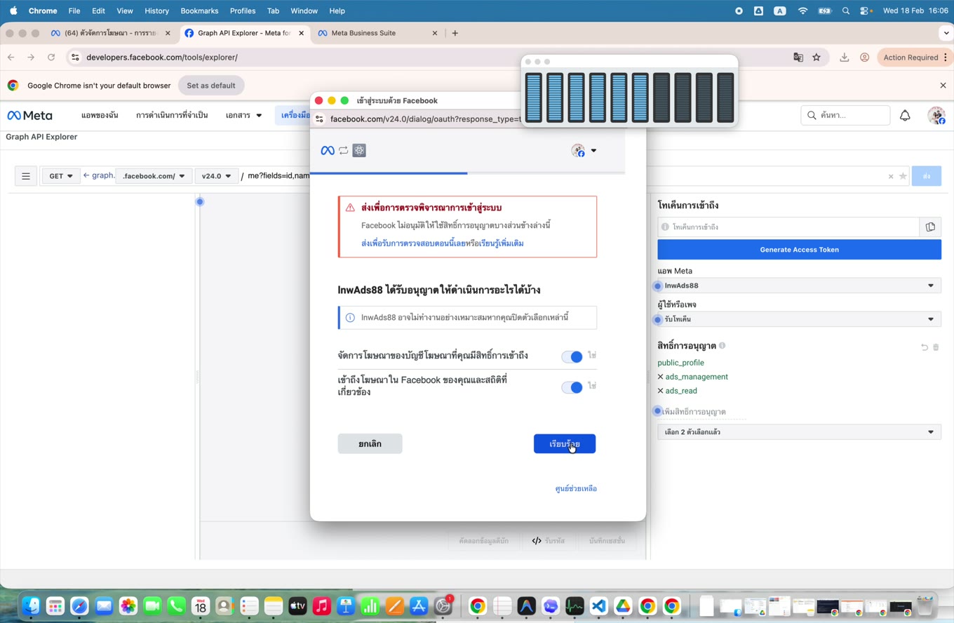
Task: Toggle off manage ads account permission
Action: pyautogui.click(x=572, y=356)
